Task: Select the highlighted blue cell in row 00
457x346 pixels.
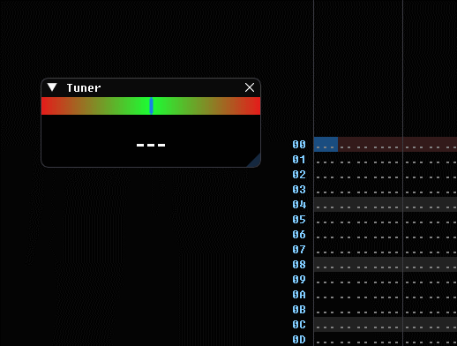Action: tap(326, 145)
